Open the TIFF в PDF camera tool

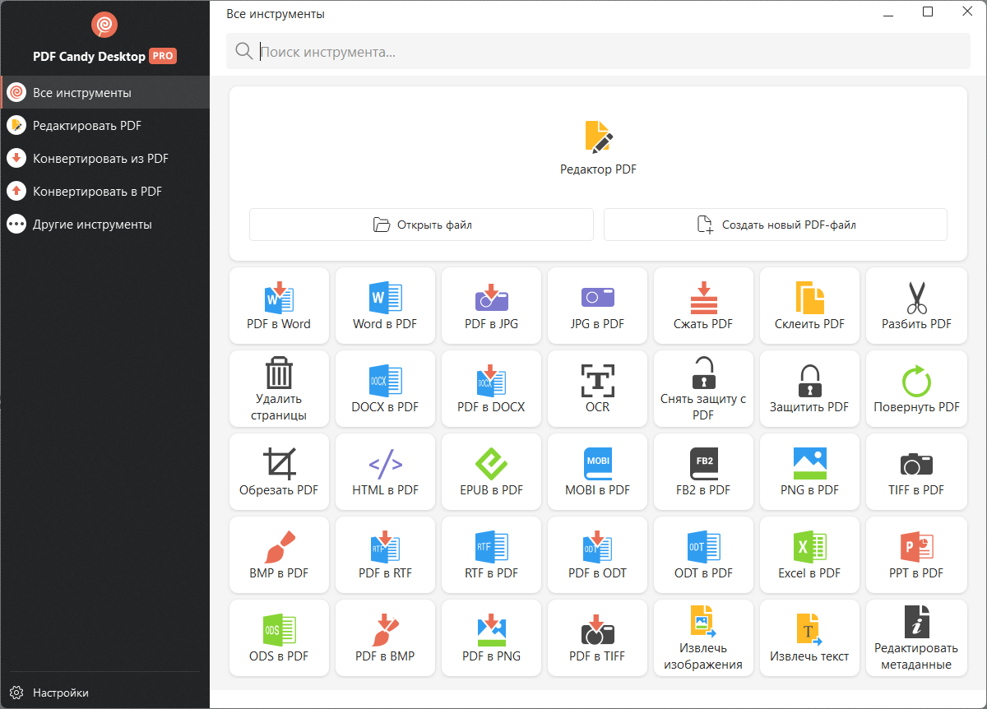[916, 471]
